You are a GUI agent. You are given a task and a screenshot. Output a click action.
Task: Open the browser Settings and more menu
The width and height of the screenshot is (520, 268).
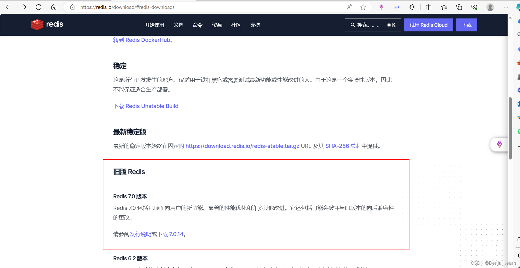tap(506, 7)
